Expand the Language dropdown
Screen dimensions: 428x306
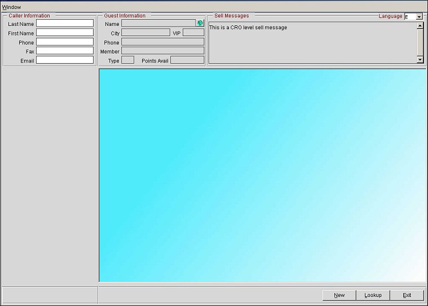click(419, 17)
